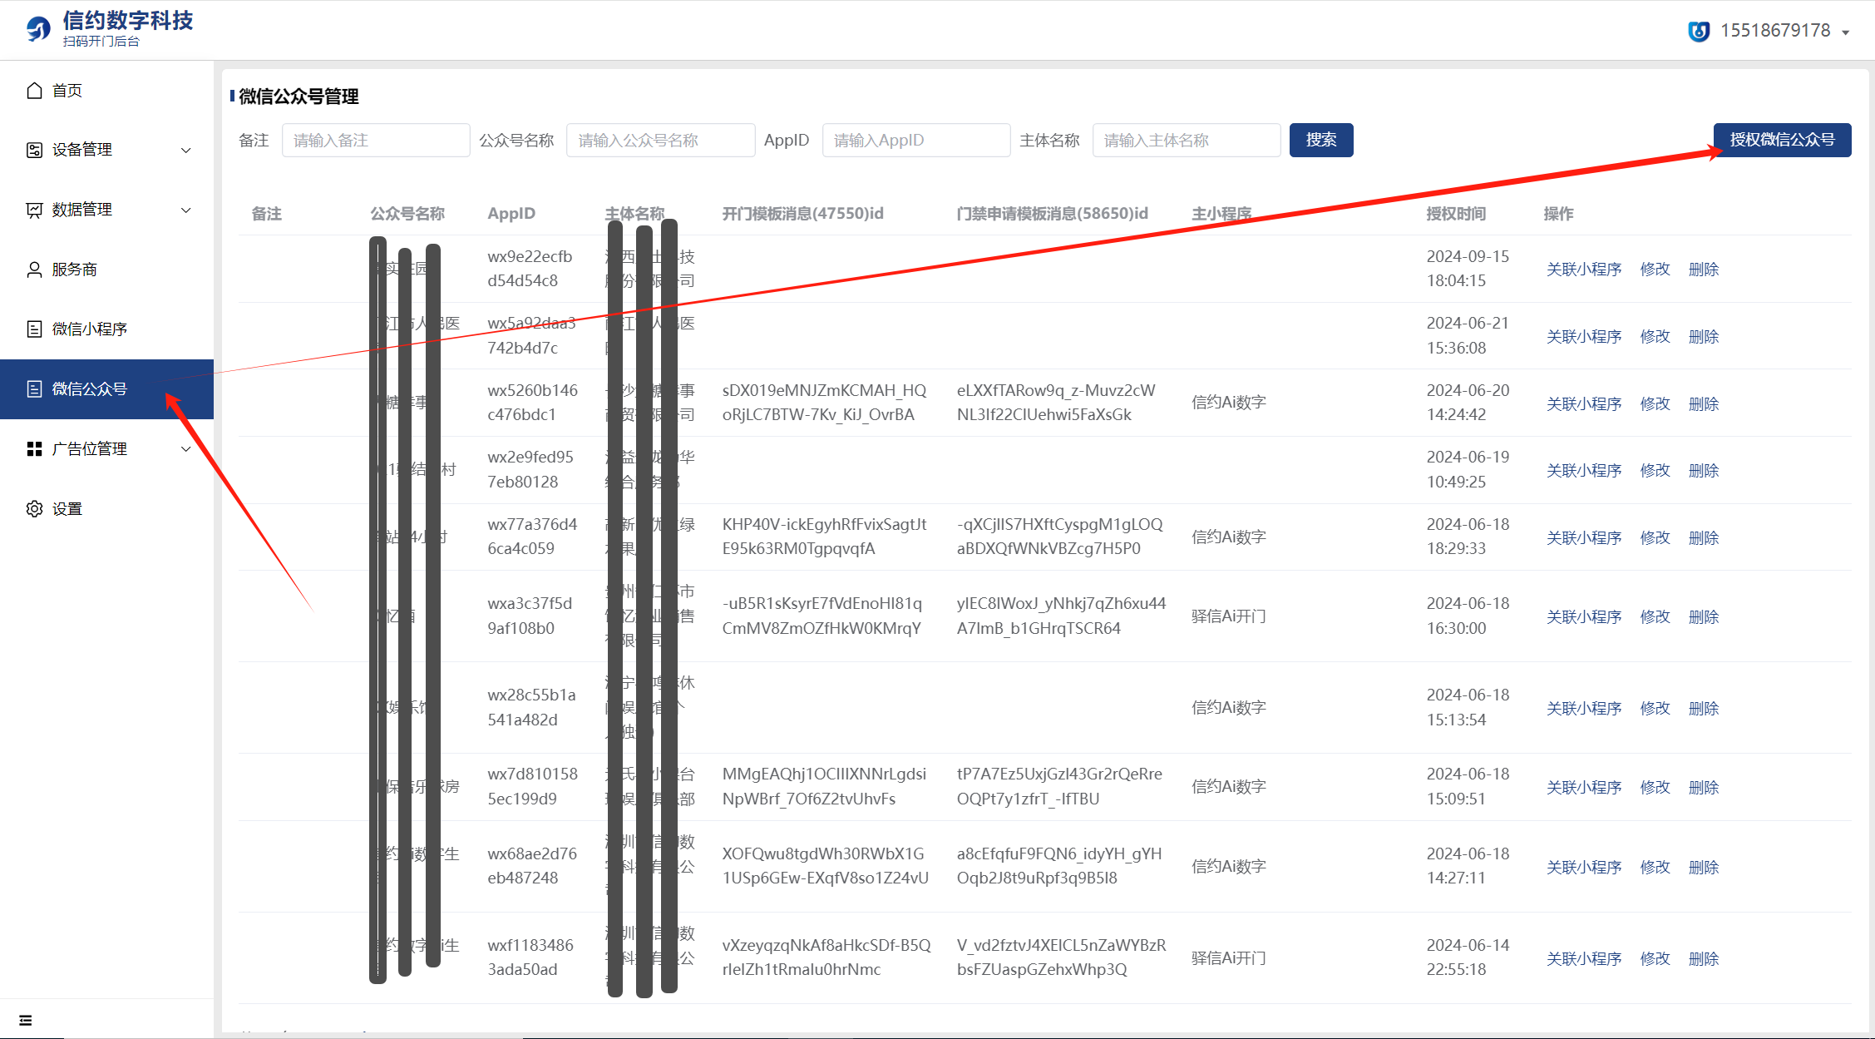Expand the 设备管理 submenu chevron
The width and height of the screenshot is (1875, 1039).
[186, 151]
